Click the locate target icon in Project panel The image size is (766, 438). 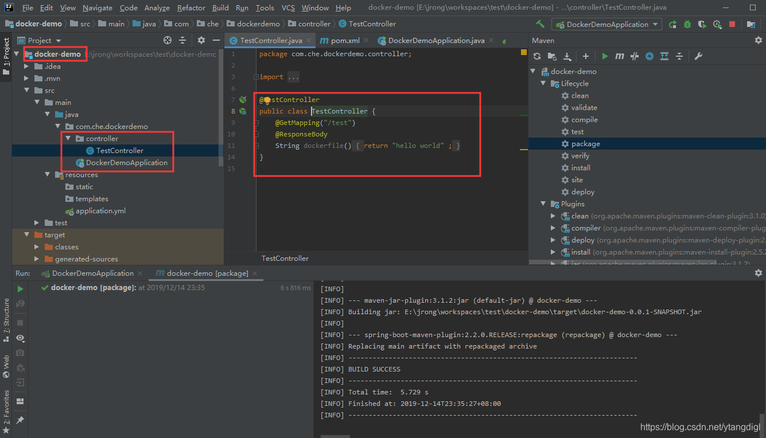click(x=168, y=40)
